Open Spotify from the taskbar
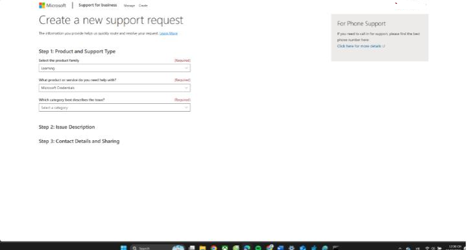Screen dimensions: 467x250 point(258,247)
